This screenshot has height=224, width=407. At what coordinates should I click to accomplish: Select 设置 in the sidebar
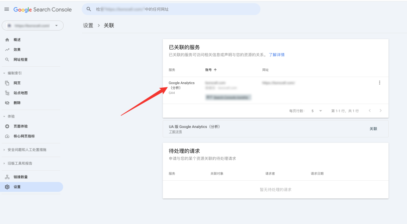[x=32, y=187]
